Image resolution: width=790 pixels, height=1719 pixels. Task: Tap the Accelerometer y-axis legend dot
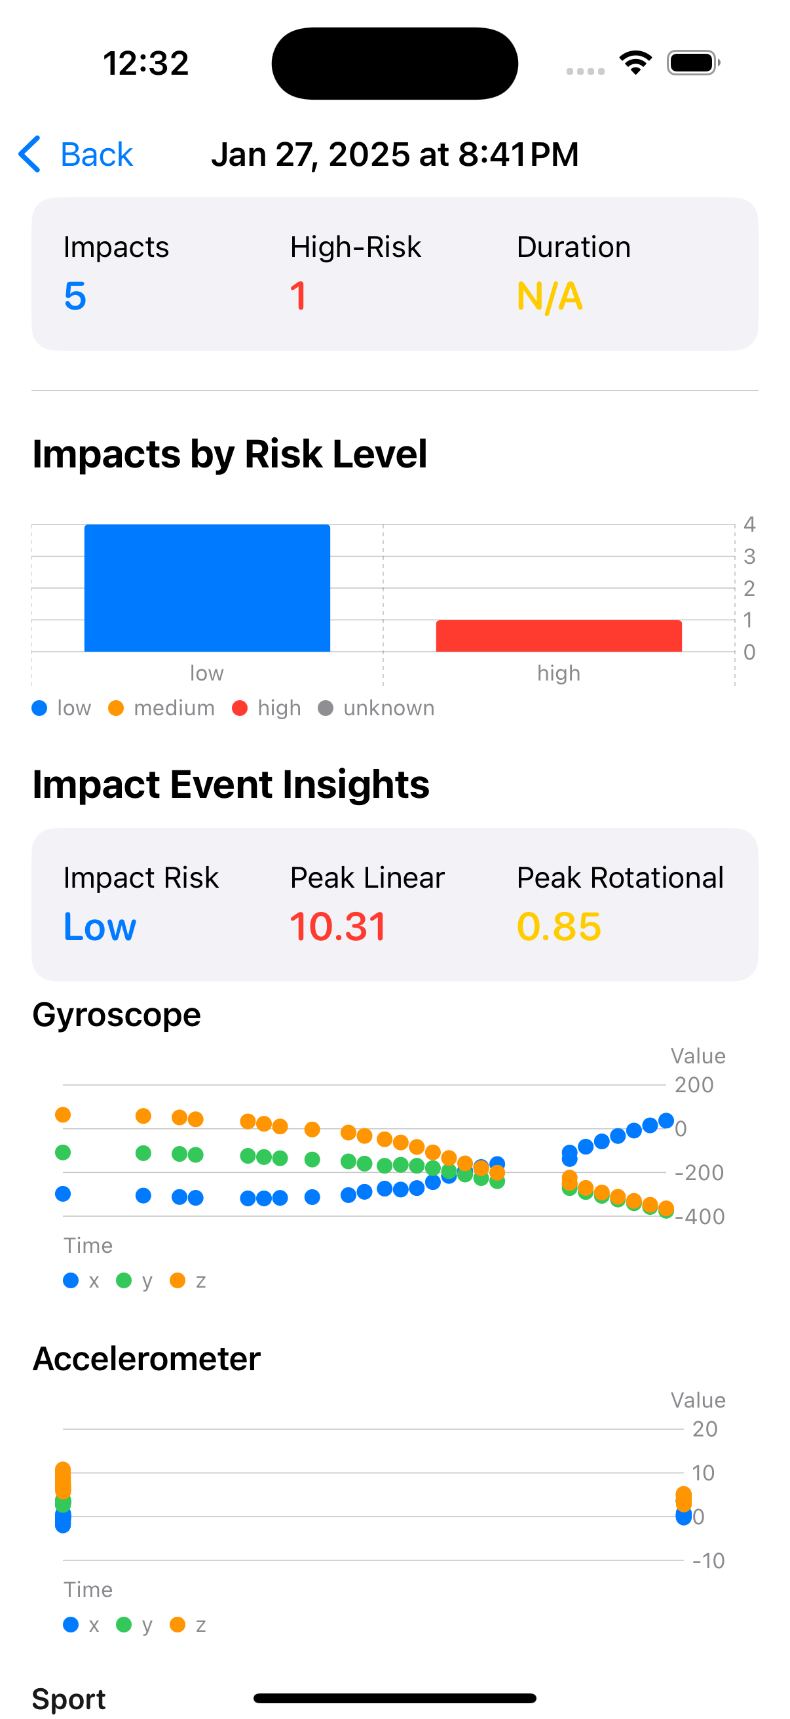click(124, 1625)
